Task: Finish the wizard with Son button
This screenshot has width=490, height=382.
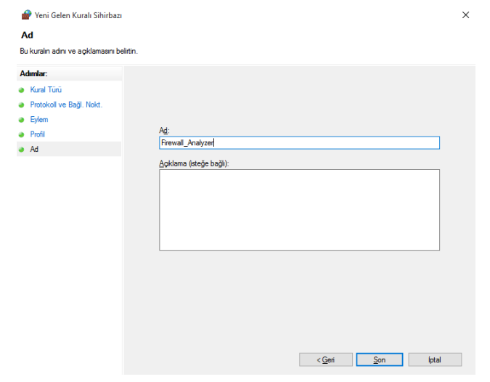Action: coord(380,359)
